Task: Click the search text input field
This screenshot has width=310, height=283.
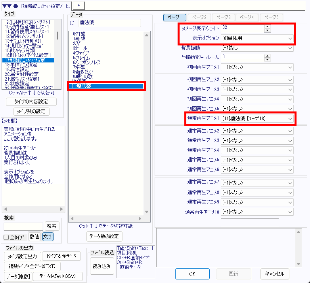Action: tap(23, 226)
